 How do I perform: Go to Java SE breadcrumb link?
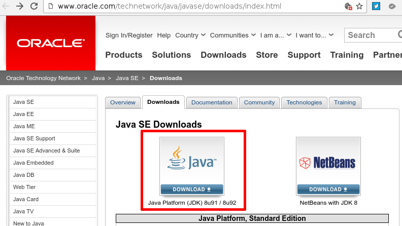click(127, 78)
